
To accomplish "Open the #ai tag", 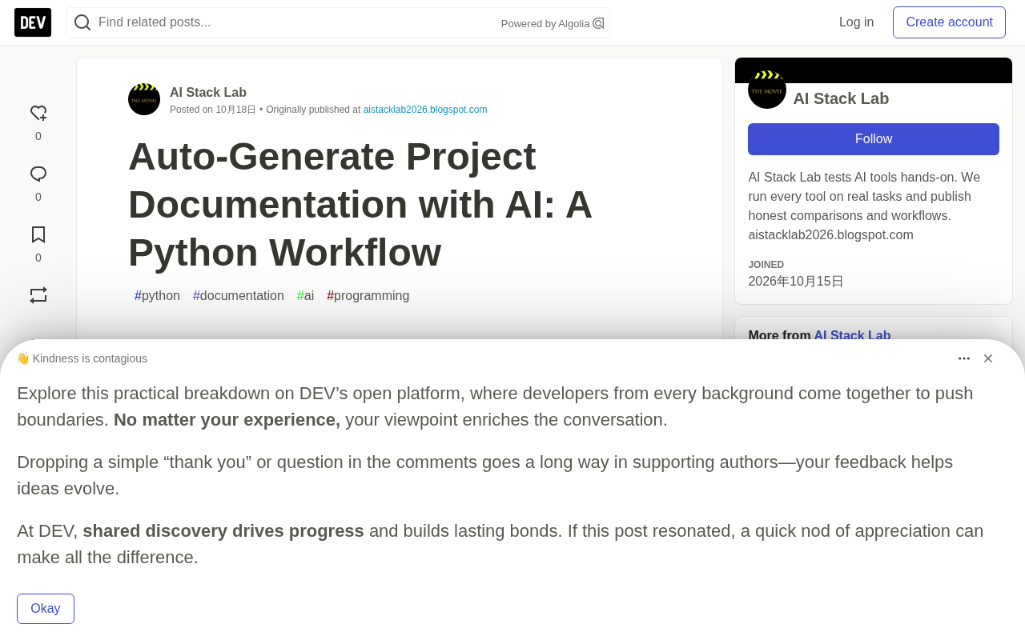I will tap(305, 296).
